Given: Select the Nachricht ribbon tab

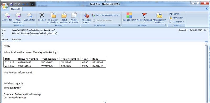Looking at the screenshot, I should [x=16, y=9].
